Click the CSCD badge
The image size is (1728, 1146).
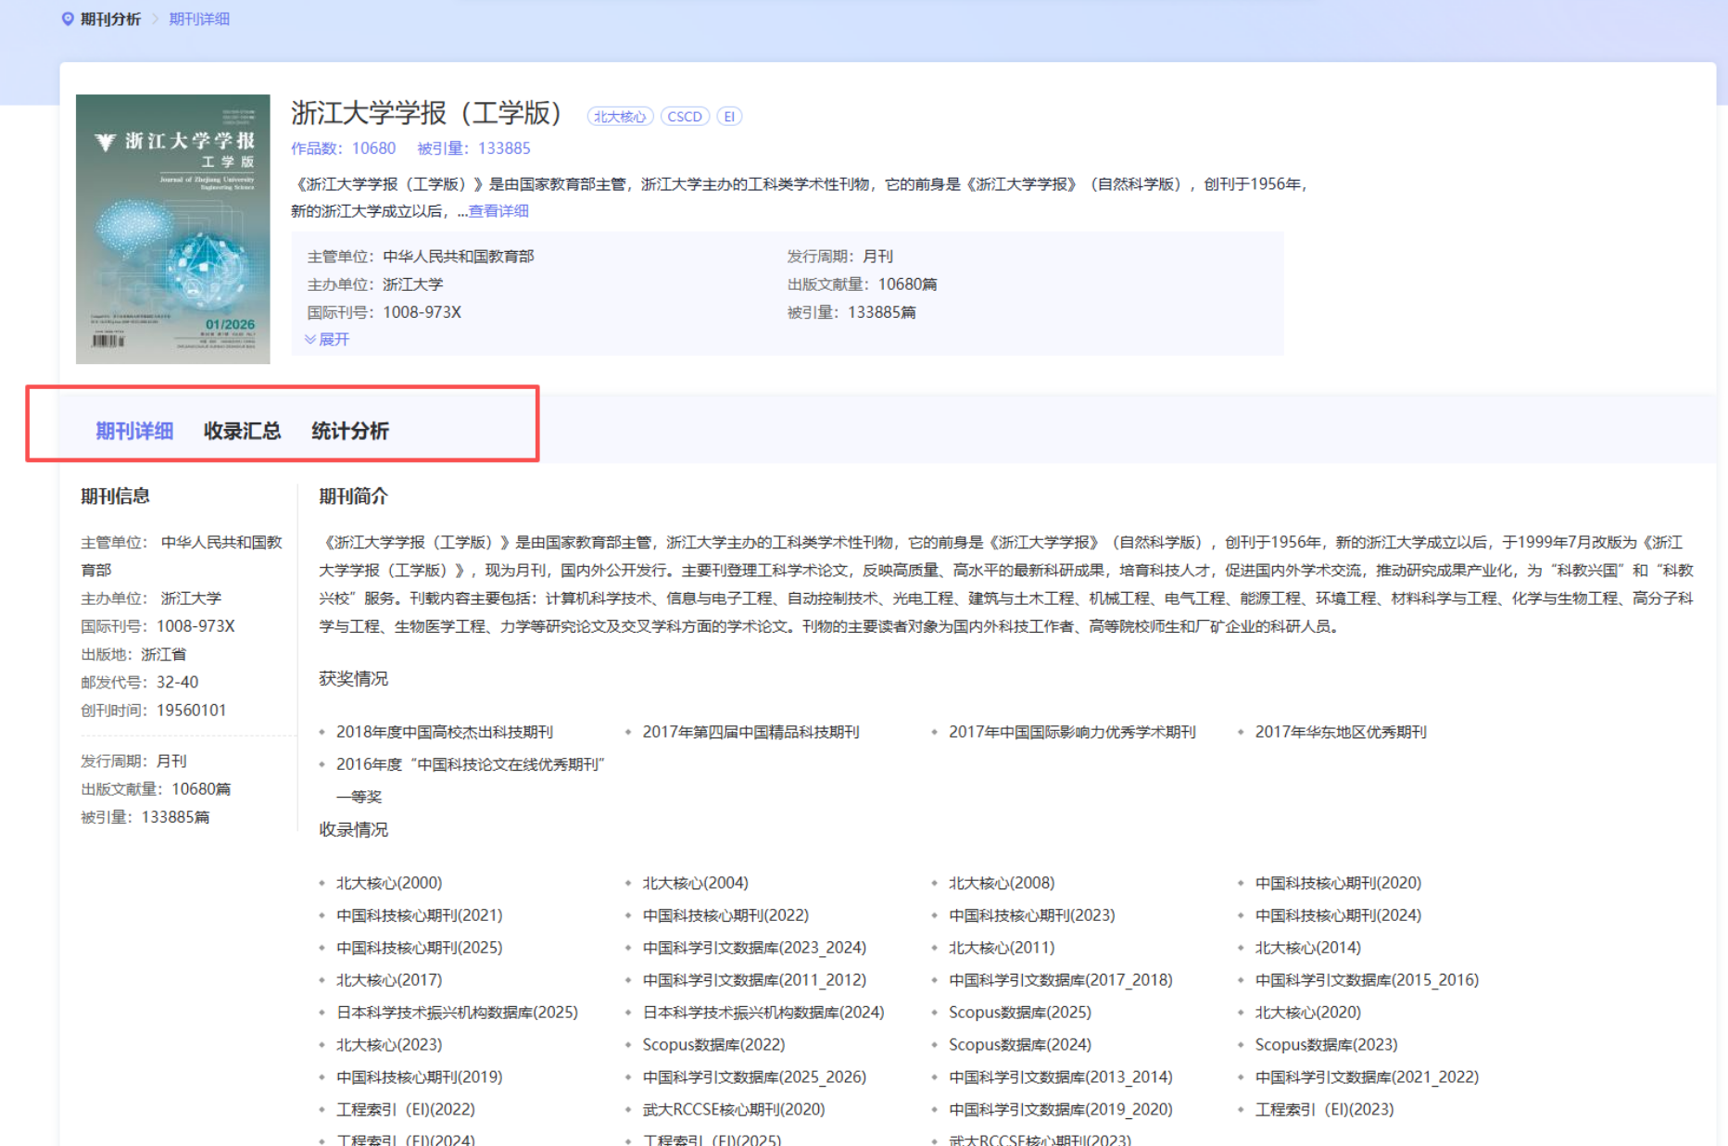point(685,117)
